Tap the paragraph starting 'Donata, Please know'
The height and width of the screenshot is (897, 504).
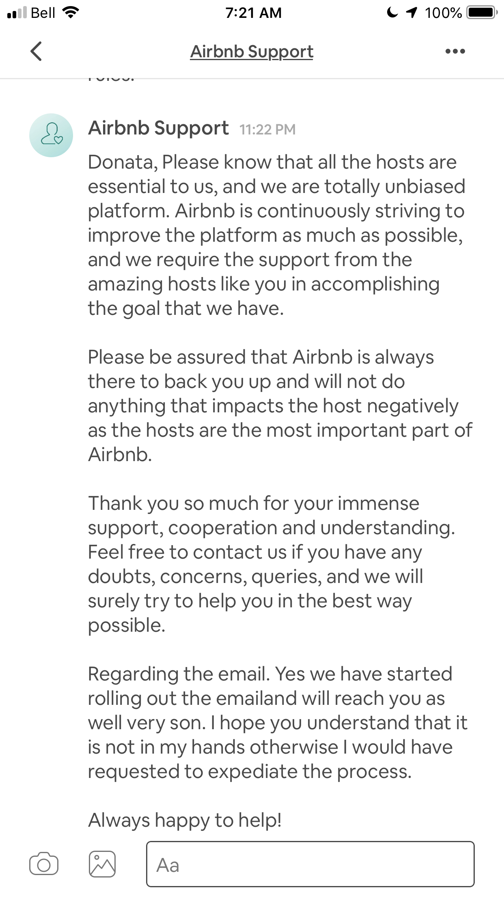click(276, 235)
